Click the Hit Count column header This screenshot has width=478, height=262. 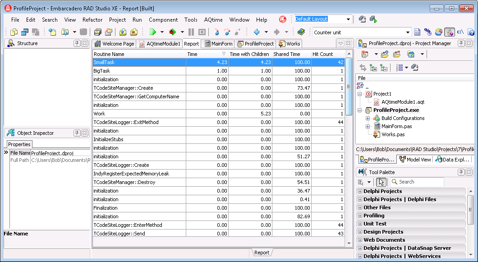coord(328,54)
